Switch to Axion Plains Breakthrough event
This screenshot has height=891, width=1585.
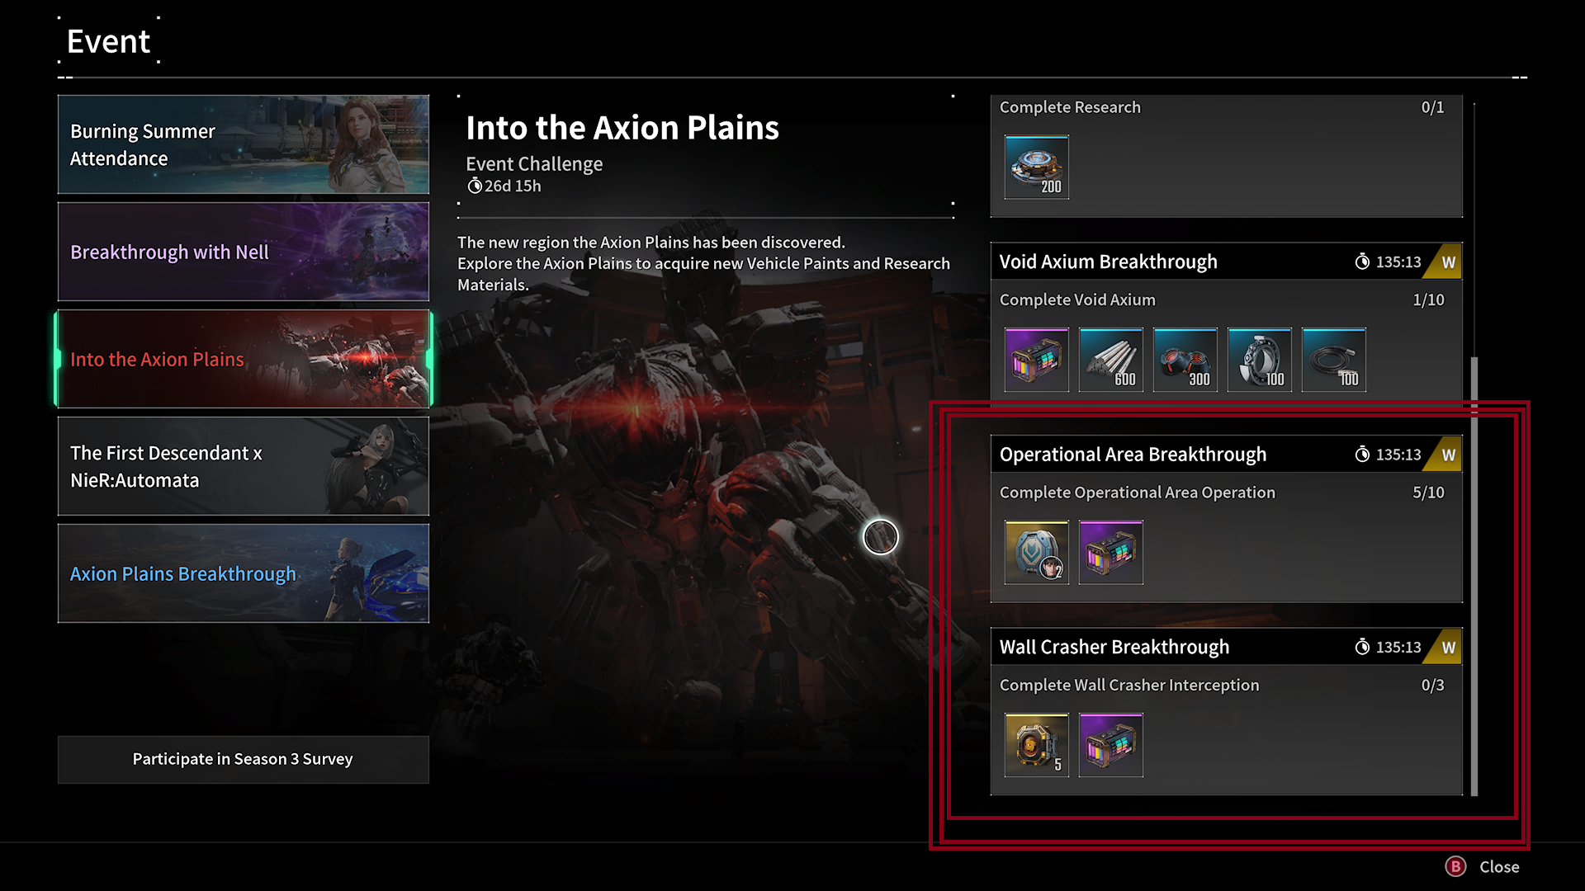point(244,573)
